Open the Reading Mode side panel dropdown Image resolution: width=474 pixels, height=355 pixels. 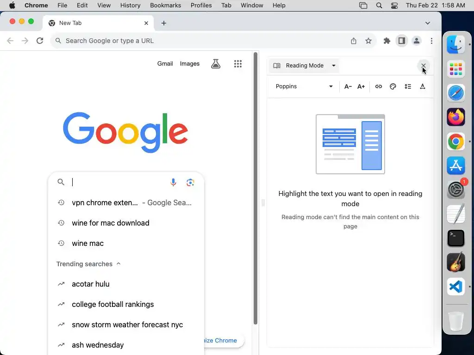(x=304, y=66)
